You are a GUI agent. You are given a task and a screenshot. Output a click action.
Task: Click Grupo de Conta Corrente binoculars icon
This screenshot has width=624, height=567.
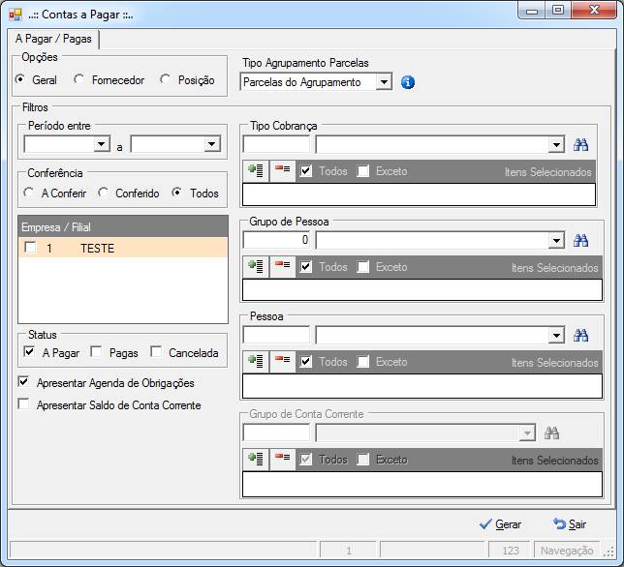(x=551, y=433)
